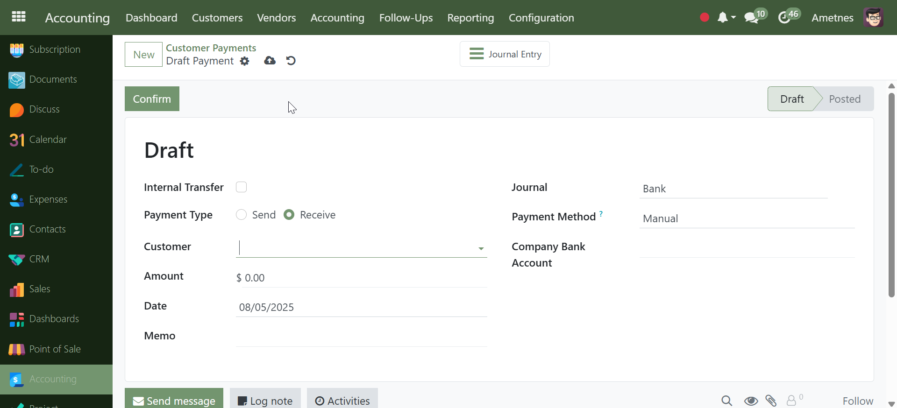Open the activities clock icon with badge 46

tap(784, 18)
